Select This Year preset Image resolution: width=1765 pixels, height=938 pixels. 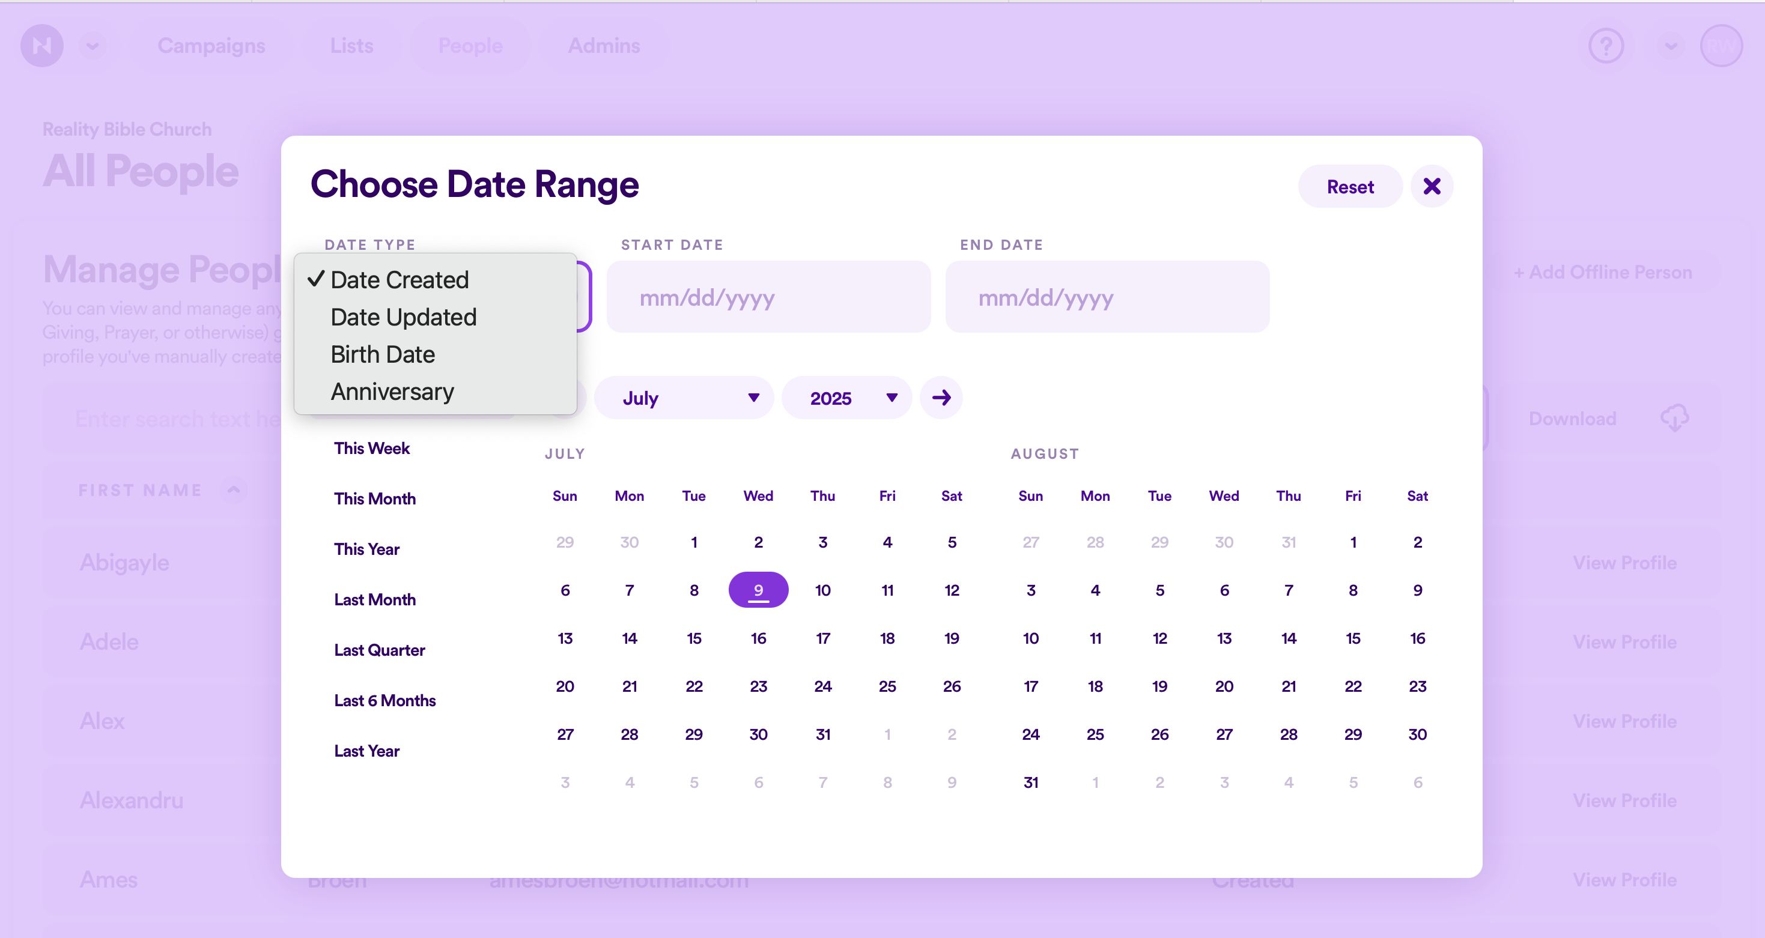pyautogui.click(x=366, y=549)
